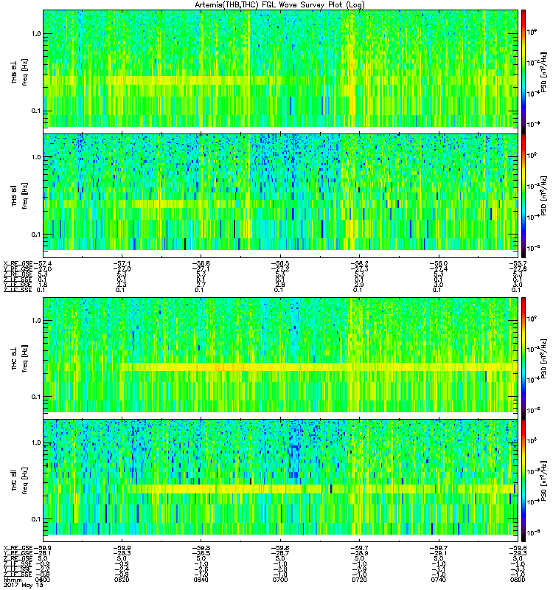Click the THB X_RE_GSE value '-56.5'
The height and width of the screenshot is (590, 553).
280,263
